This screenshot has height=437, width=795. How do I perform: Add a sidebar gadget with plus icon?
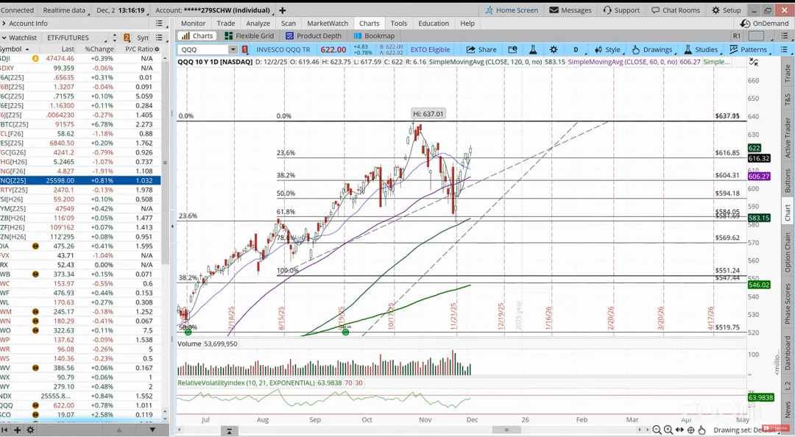click(17, 430)
